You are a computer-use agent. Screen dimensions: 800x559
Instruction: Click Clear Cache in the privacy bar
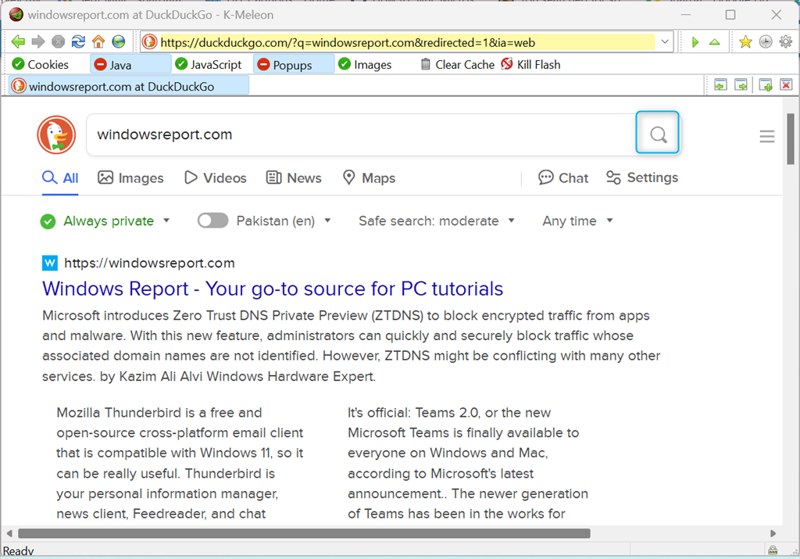click(x=457, y=64)
